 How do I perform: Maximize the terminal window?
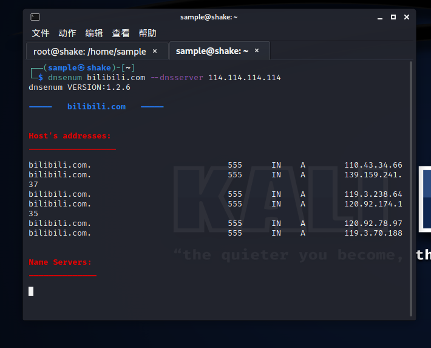tap(393, 17)
